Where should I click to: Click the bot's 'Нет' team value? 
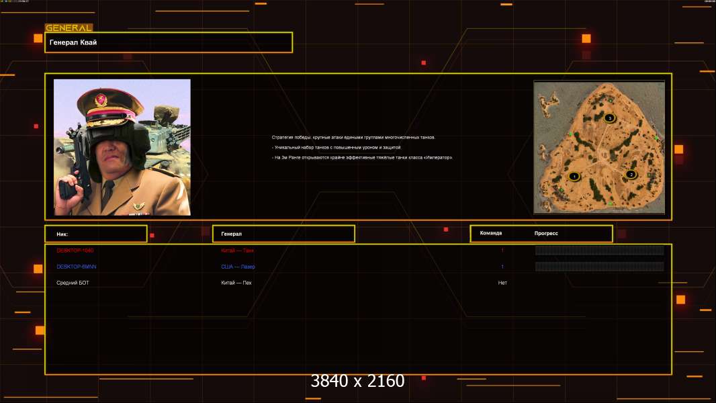tap(502, 283)
